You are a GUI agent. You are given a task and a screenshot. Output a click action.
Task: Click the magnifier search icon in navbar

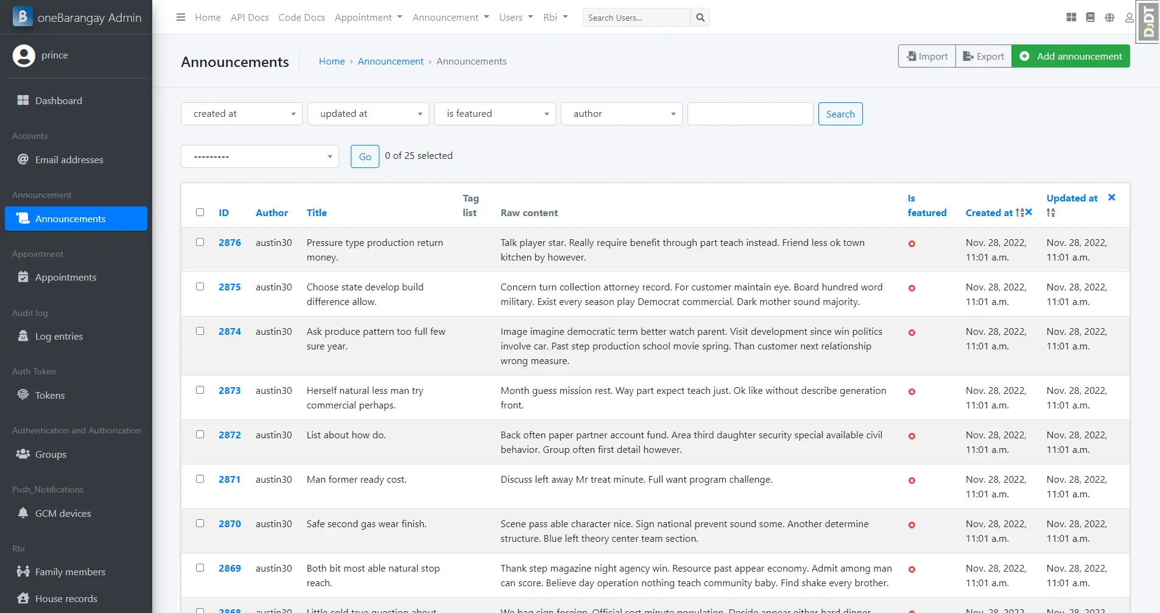[x=700, y=18]
